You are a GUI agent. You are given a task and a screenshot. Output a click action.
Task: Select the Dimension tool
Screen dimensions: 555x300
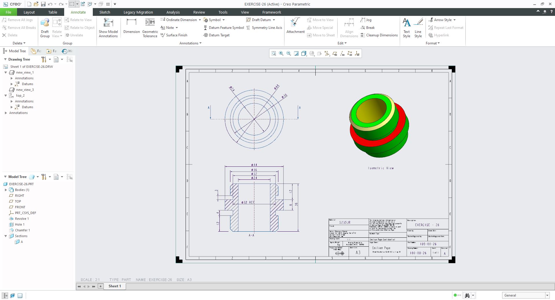pos(132,26)
